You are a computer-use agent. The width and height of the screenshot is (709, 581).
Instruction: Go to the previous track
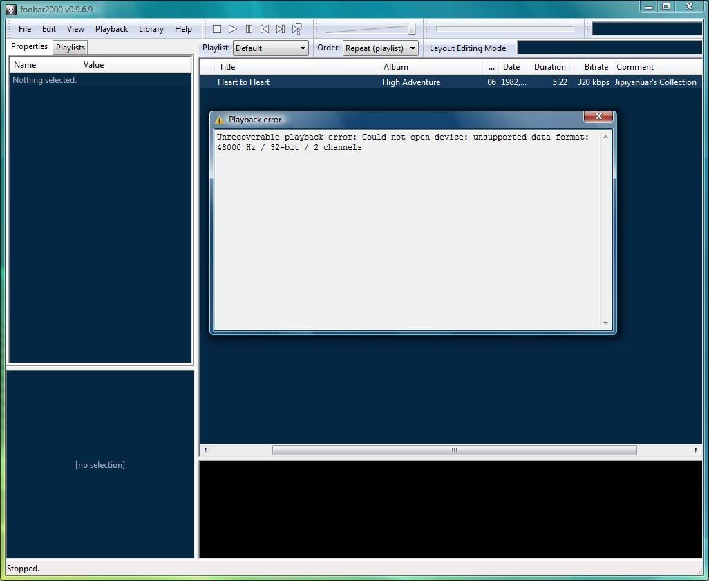pyautogui.click(x=265, y=29)
